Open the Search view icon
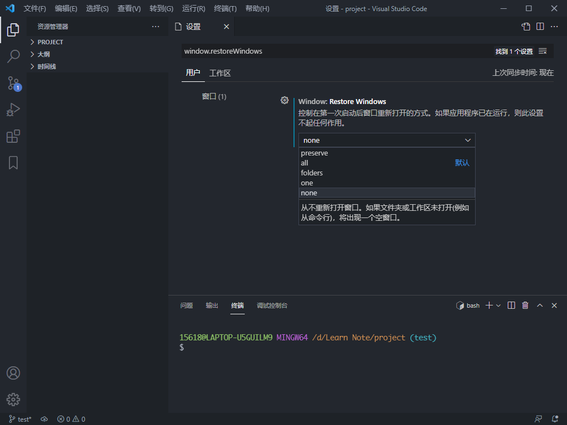 click(x=13, y=56)
